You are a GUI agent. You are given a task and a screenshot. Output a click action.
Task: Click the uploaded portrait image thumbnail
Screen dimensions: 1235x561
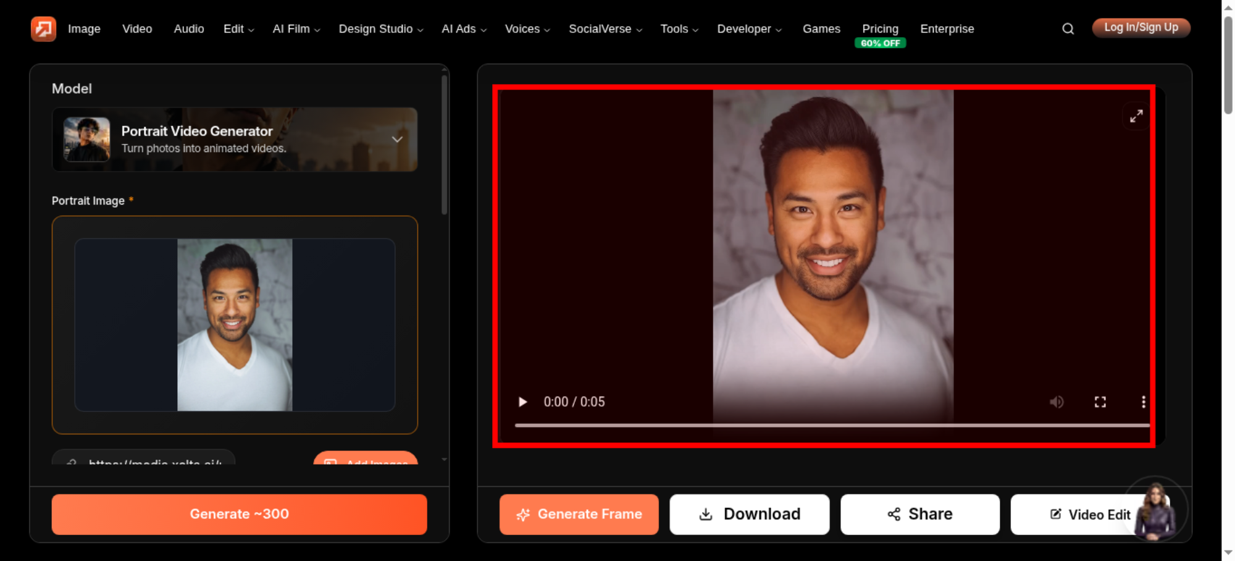tap(235, 325)
